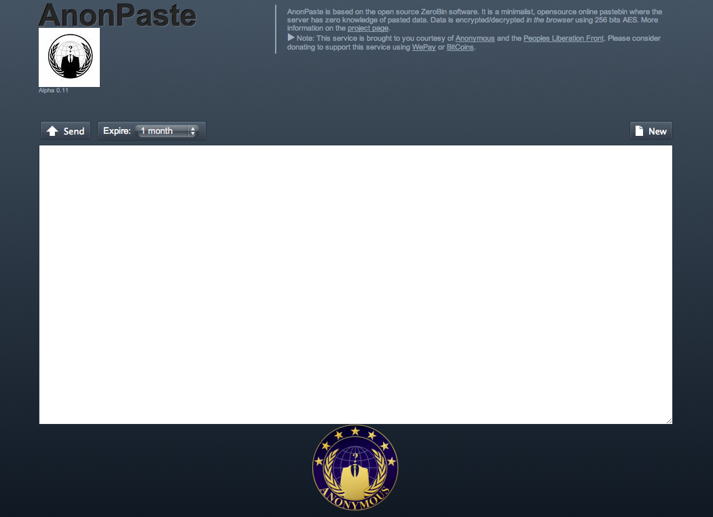Click the Anonymous suit logo thumbnail
The width and height of the screenshot is (713, 517).
pyautogui.click(x=69, y=57)
